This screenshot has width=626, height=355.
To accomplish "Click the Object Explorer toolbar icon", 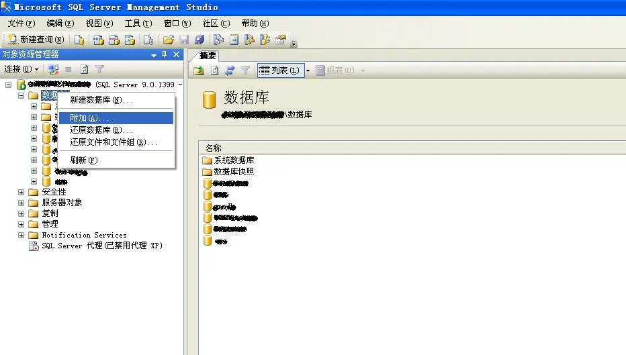I will [249, 40].
